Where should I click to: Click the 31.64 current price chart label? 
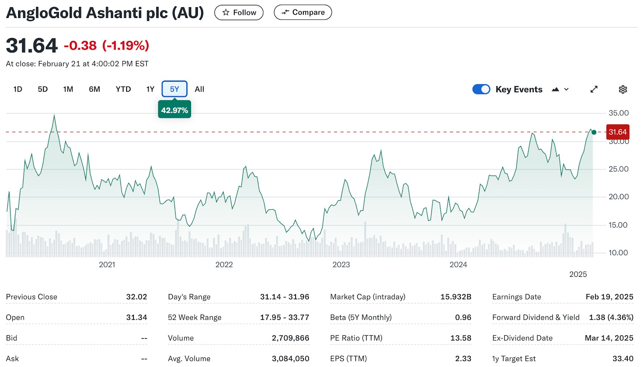click(x=617, y=132)
